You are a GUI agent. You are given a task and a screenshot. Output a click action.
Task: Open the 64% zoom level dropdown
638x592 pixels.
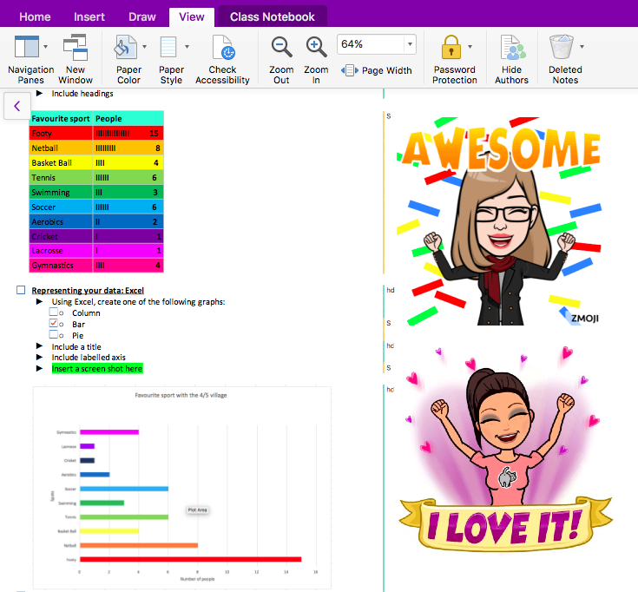click(410, 44)
